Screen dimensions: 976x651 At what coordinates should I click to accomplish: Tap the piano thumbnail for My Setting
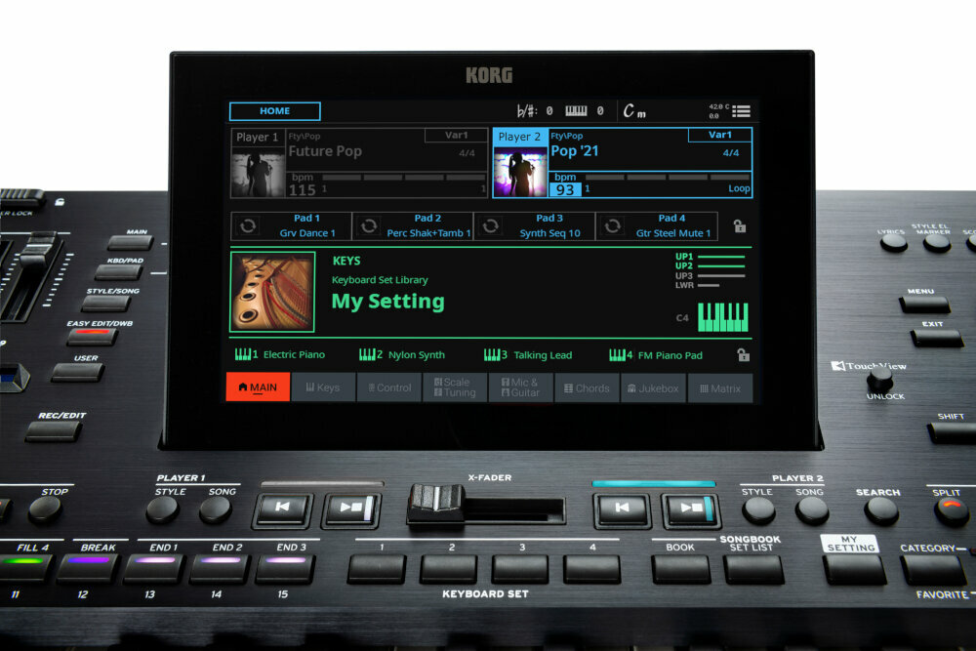[272, 292]
